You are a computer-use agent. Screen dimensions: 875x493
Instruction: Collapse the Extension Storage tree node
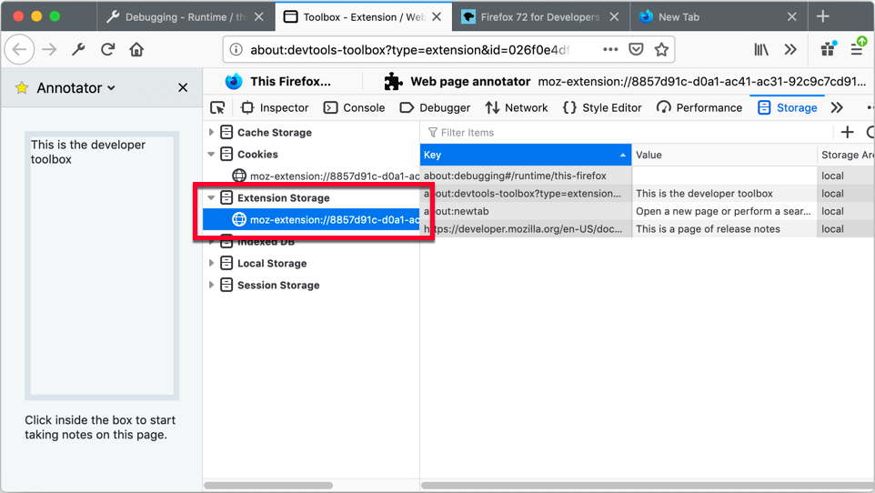(212, 197)
